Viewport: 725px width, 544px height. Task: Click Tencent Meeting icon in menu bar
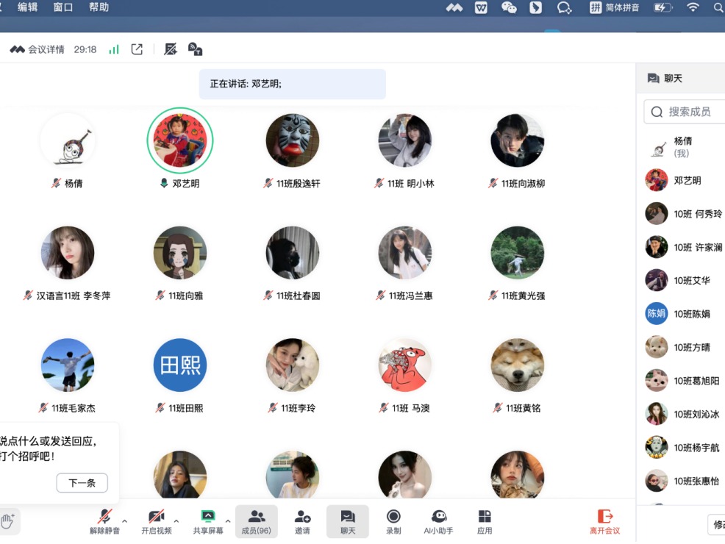coord(454,7)
